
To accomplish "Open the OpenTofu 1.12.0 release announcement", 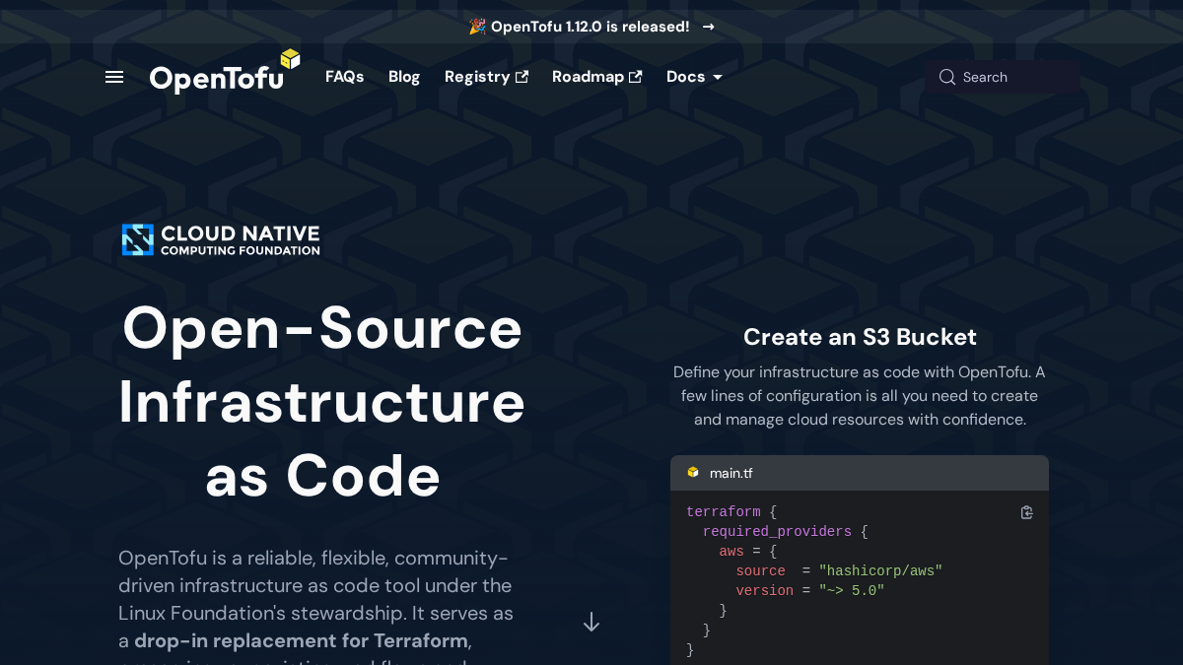I will [x=591, y=27].
